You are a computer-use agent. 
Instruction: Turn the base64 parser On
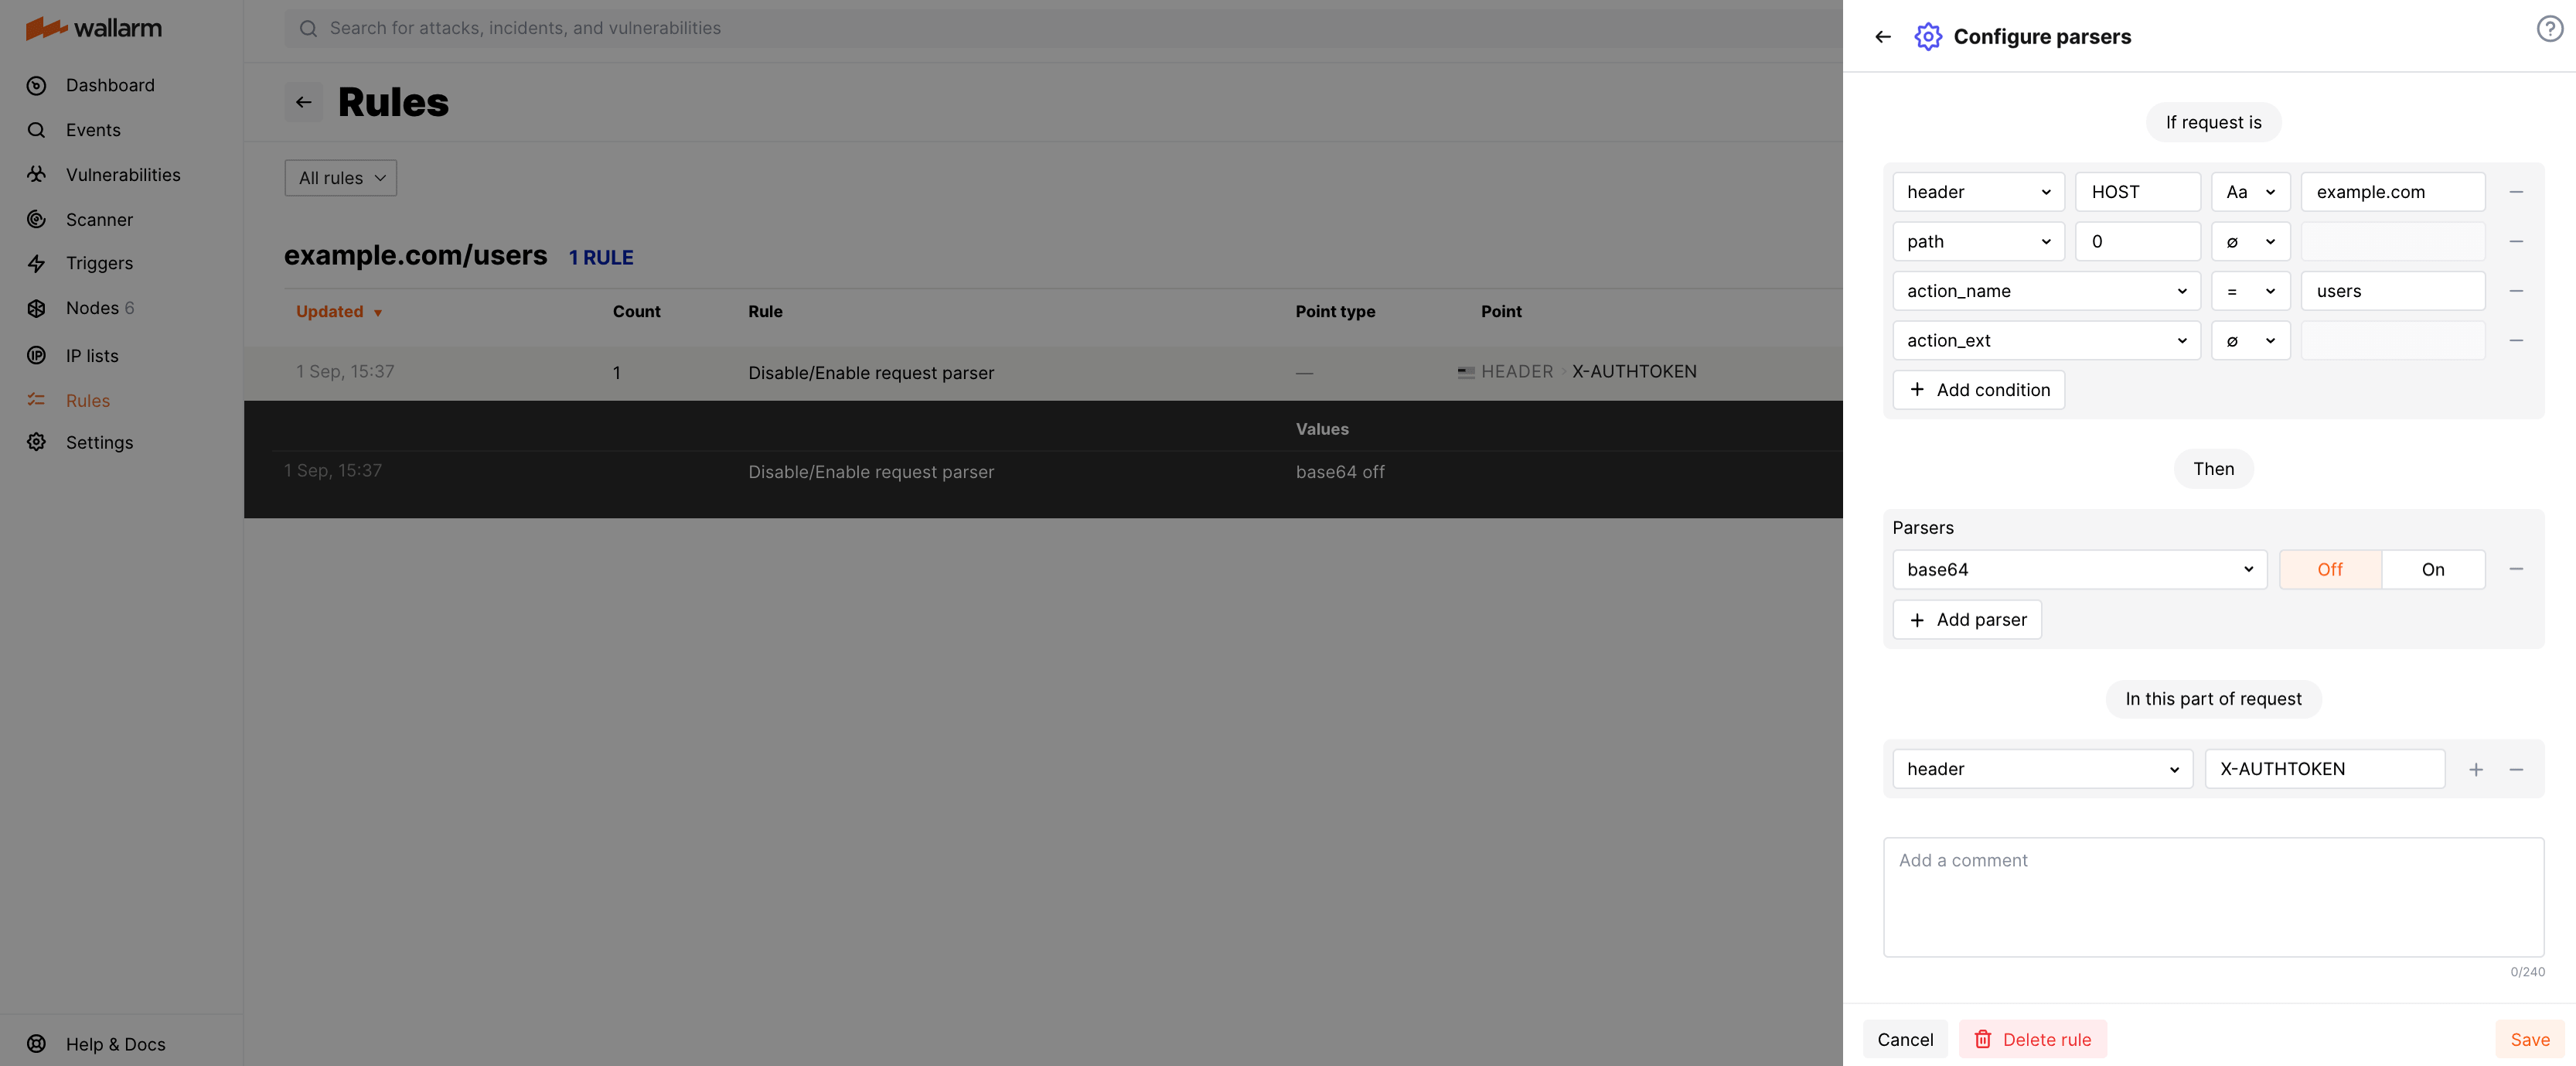coord(2433,569)
